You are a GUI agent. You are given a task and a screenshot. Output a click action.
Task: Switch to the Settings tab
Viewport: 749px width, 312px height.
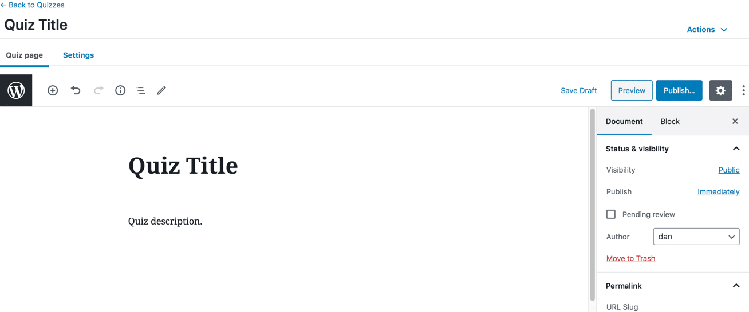click(78, 55)
